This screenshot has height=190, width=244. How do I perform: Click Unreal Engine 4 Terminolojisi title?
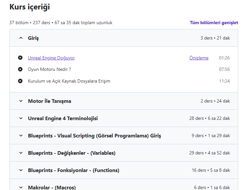click(x=63, y=119)
